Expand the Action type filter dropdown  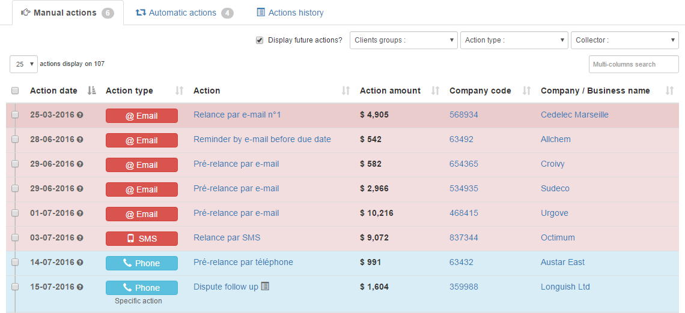(x=514, y=40)
